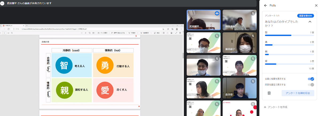Select 武田�René平 video tile
This screenshot has height=116, width=319.
click(204, 20)
